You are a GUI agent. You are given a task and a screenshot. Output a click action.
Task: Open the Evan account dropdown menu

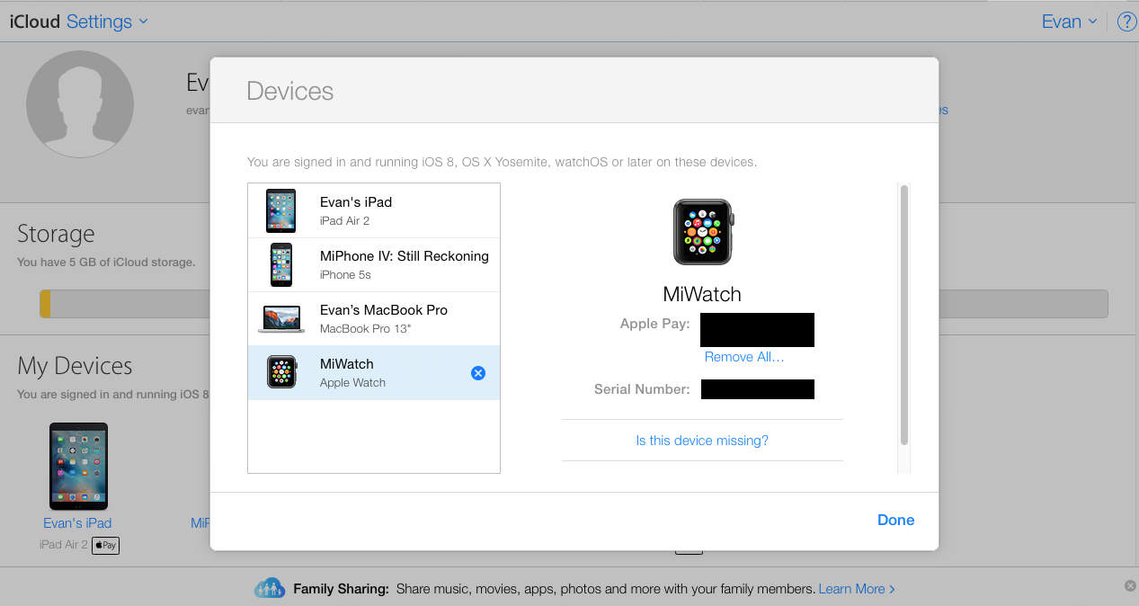[1069, 22]
